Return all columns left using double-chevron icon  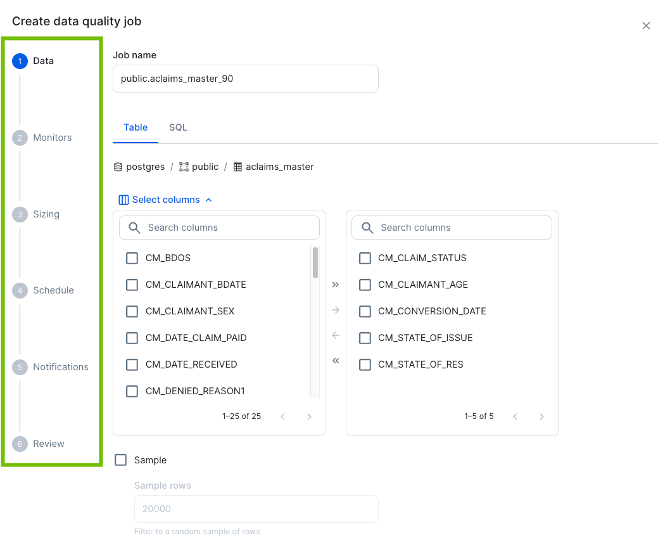pos(335,361)
